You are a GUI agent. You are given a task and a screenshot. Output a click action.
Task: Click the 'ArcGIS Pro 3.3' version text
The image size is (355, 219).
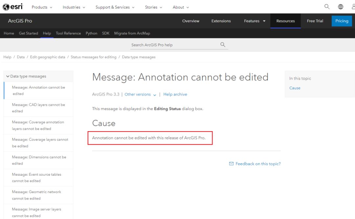pyautogui.click(x=106, y=94)
